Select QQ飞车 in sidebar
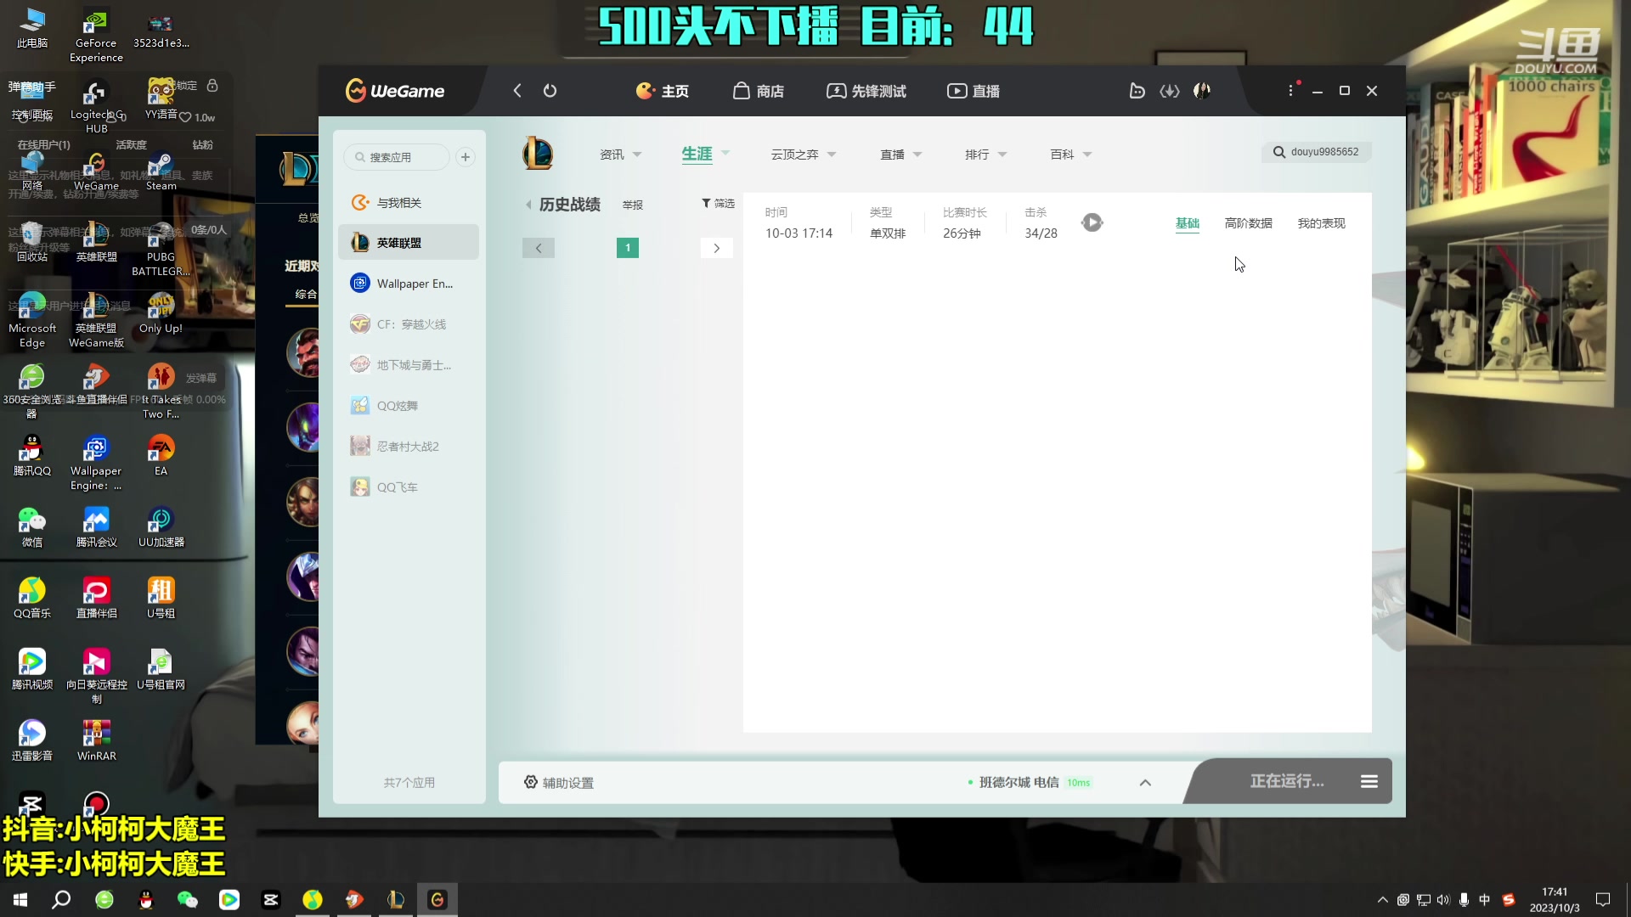This screenshot has height=917, width=1631. (x=409, y=487)
